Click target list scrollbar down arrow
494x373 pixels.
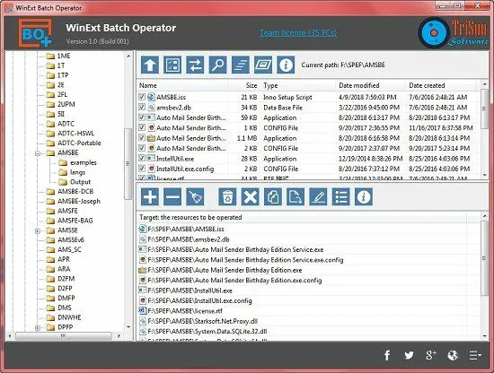[x=484, y=336]
